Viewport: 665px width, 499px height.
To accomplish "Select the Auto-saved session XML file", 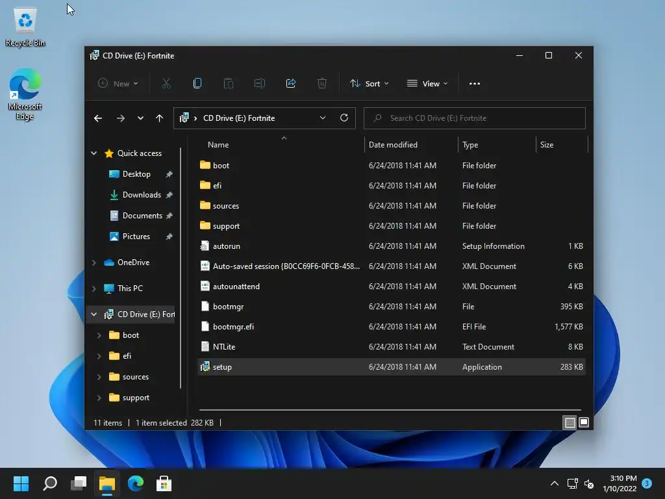I will [x=392, y=266].
